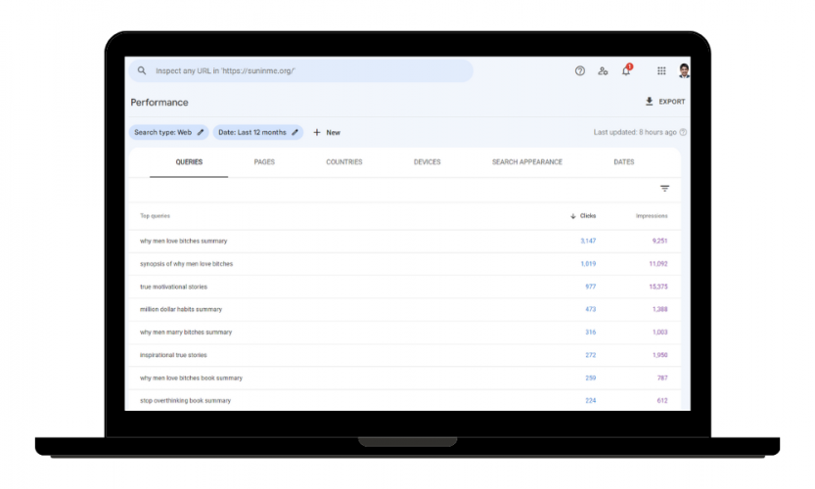Open the manage users and settings icon

[603, 70]
